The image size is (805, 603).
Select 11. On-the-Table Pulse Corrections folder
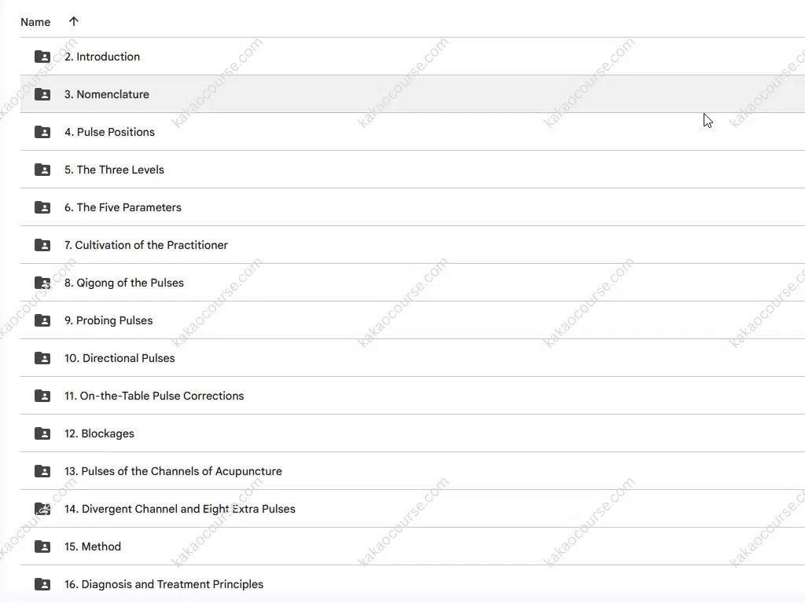click(154, 396)
